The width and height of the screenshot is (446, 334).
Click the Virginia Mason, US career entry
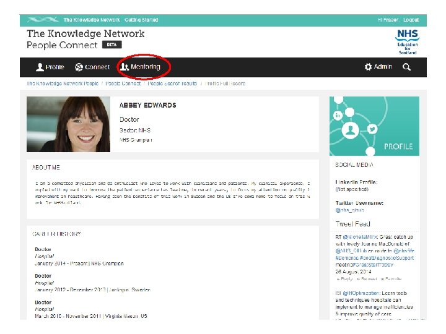point(91,316)
